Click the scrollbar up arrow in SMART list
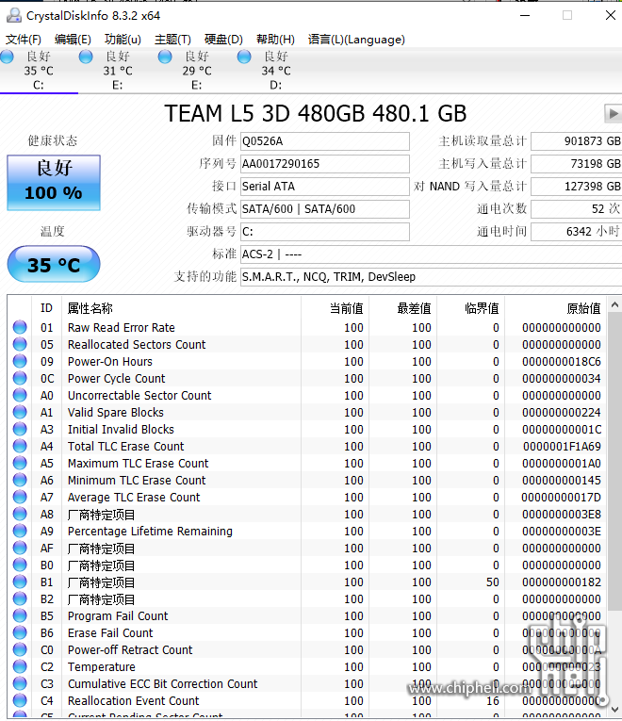This screenshot has width=622, height=721. coord(614,304)
